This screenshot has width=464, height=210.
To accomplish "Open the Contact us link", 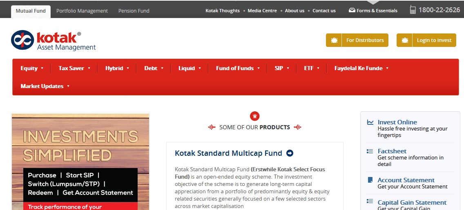I will point(324,11).
